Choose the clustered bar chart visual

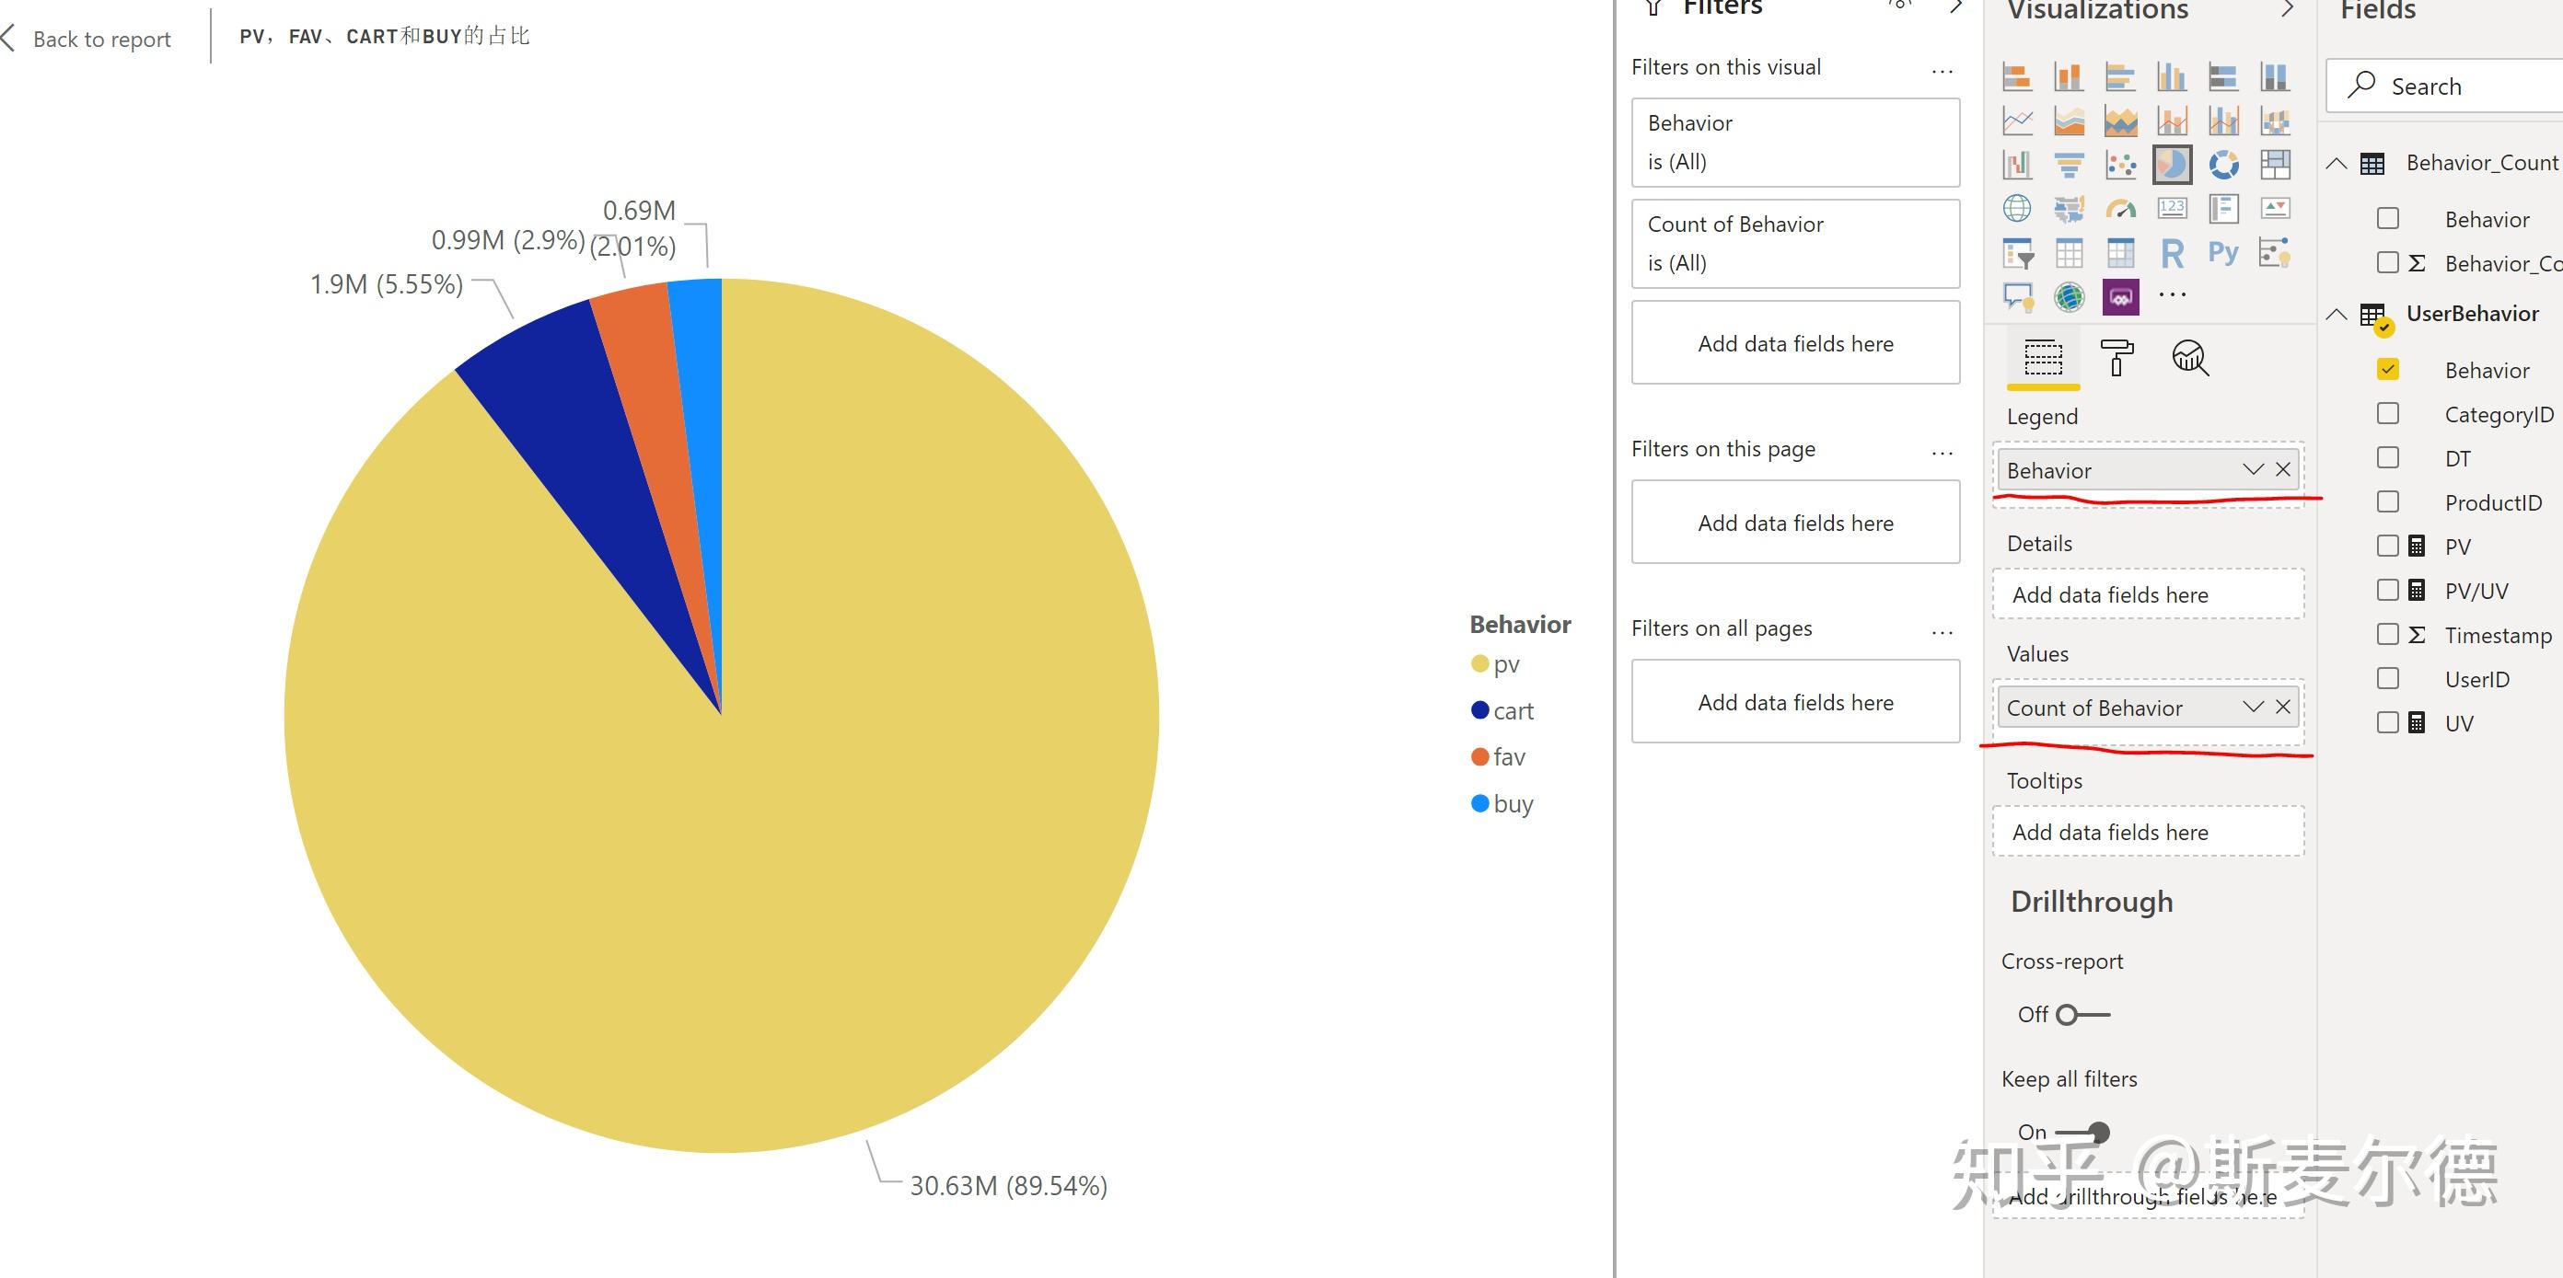click(2120, 77)
